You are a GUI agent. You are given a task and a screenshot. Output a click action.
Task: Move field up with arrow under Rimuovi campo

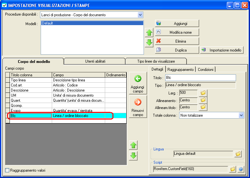click(133, 145)
